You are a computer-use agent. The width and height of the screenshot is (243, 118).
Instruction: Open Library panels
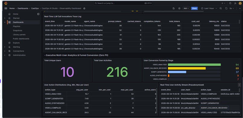click(19, 35)
